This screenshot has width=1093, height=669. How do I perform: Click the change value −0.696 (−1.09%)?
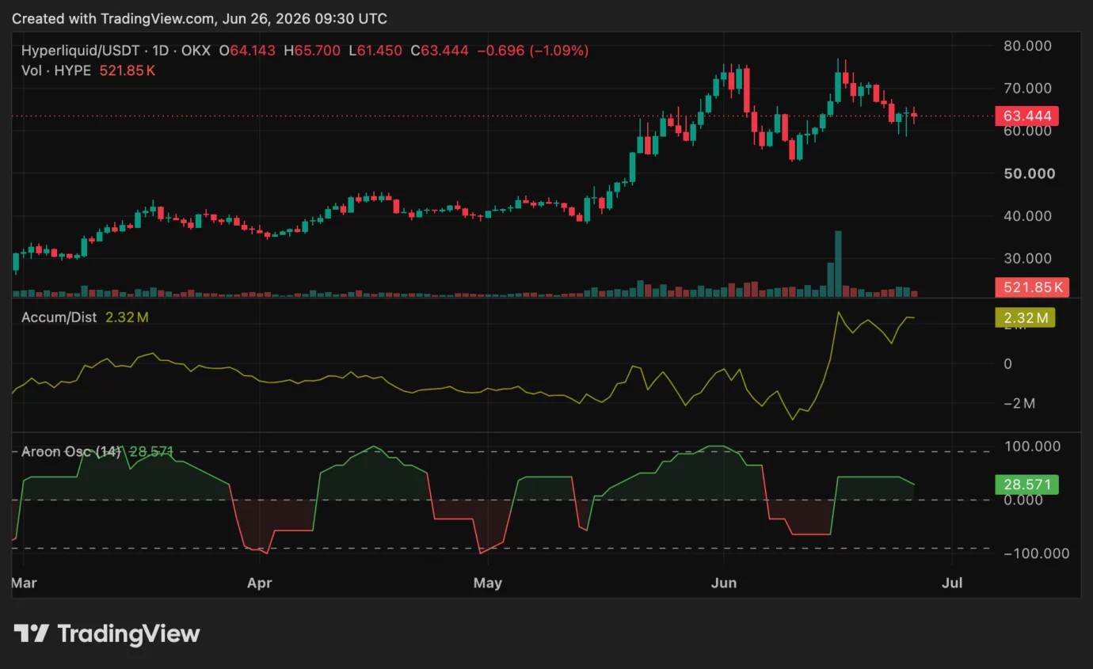pos(532,51)
